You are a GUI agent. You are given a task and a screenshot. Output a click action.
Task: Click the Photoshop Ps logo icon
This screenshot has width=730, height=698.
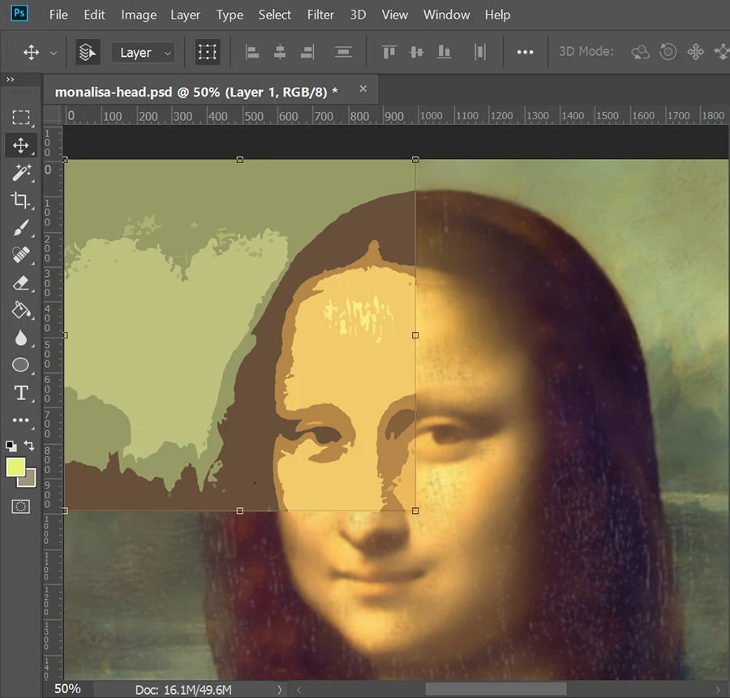click(x=19, y=13)
